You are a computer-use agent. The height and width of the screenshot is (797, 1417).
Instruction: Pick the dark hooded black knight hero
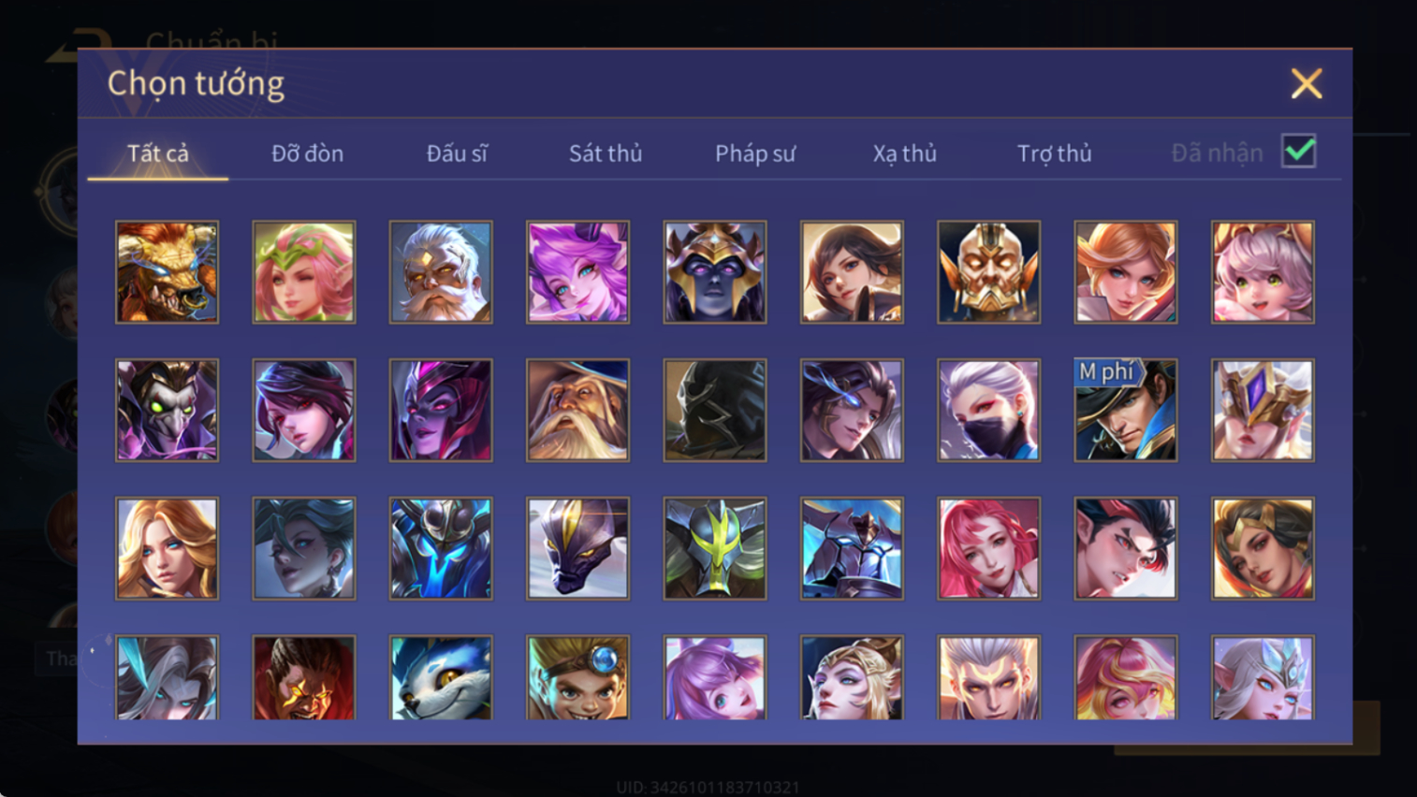click(x=715, y=411)
